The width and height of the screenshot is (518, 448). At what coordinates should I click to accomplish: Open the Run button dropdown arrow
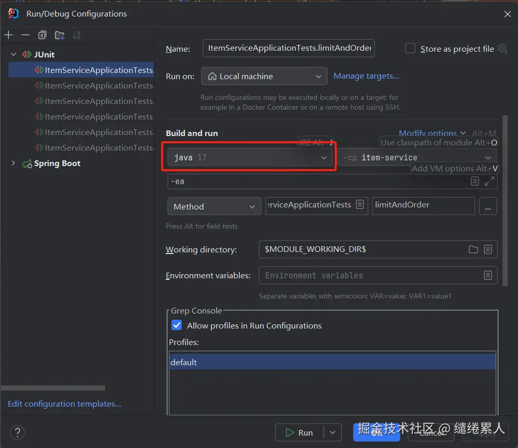pos(333,432)
